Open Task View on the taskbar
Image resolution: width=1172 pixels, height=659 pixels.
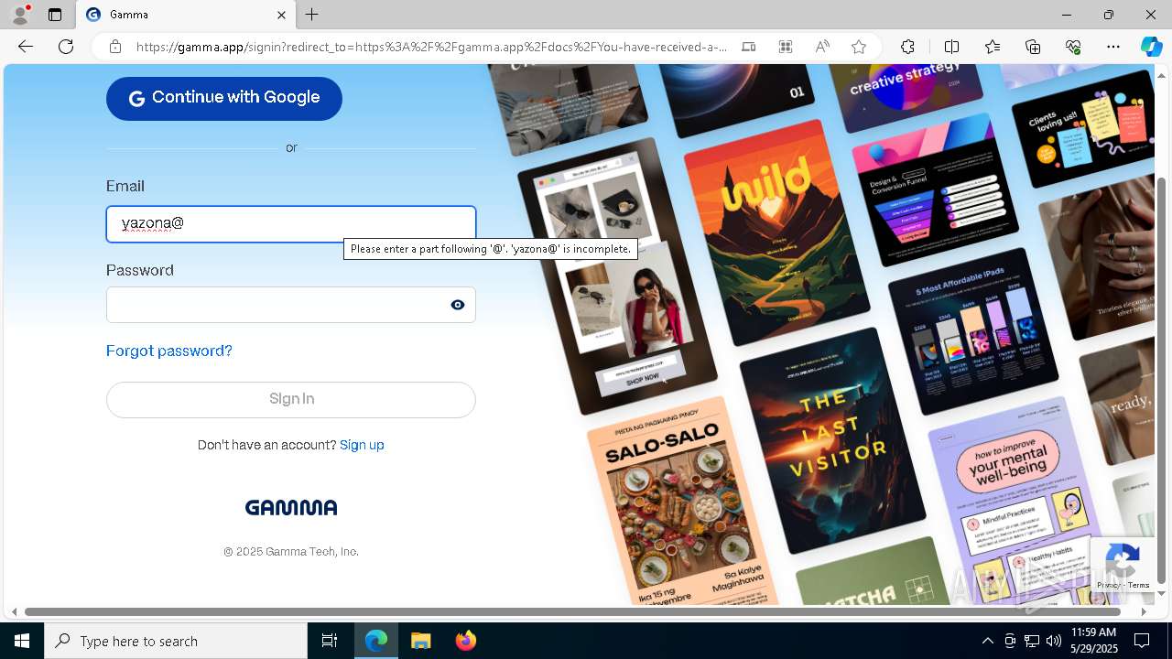[x=330, y=641]
